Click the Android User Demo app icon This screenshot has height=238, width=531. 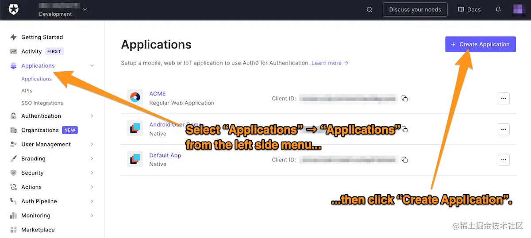pyautogui.click(x=135, y=128)
